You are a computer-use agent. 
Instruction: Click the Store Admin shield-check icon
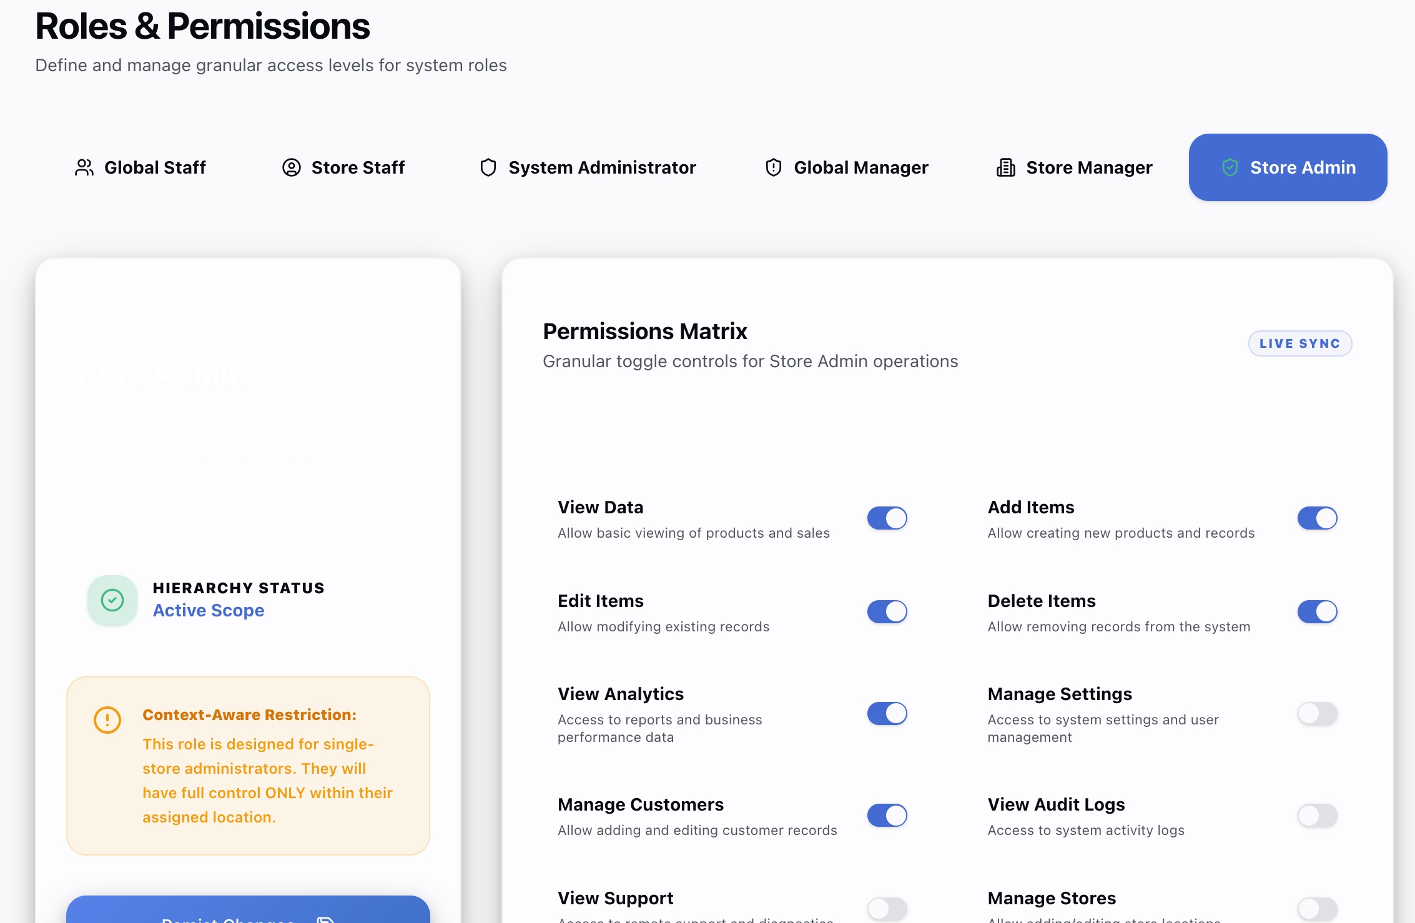click(1230, 167)
